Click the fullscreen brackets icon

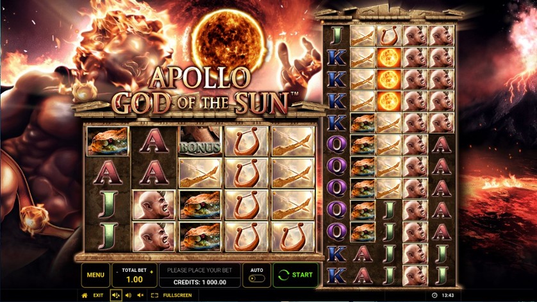154,295
